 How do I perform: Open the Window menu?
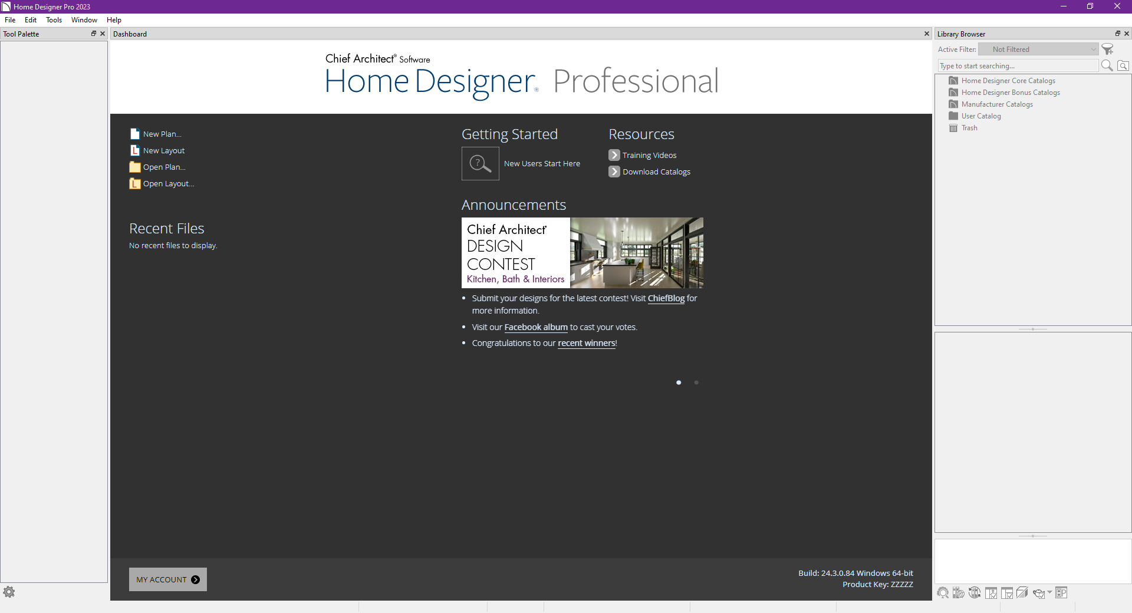click(x=84, y=20)
